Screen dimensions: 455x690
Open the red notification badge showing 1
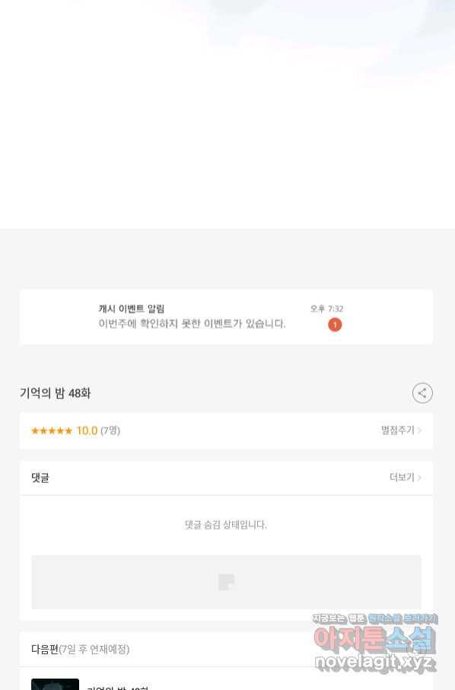click(335, 324)
